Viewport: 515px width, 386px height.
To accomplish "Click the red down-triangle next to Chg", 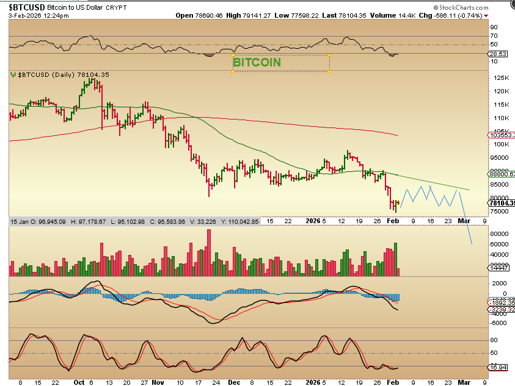I will 486,16.
